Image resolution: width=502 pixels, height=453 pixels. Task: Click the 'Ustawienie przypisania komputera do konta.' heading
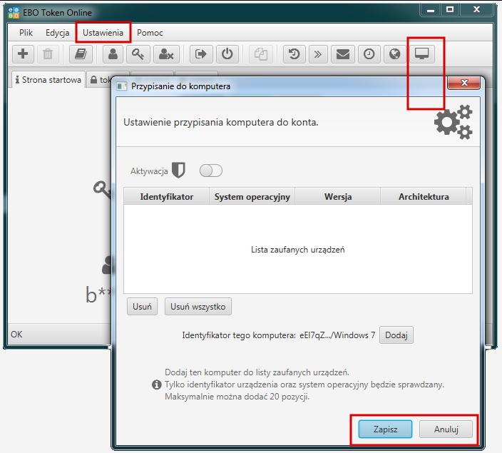click(221, 123)
